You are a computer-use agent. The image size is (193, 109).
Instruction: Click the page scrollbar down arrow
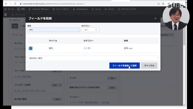coord(184,105)
